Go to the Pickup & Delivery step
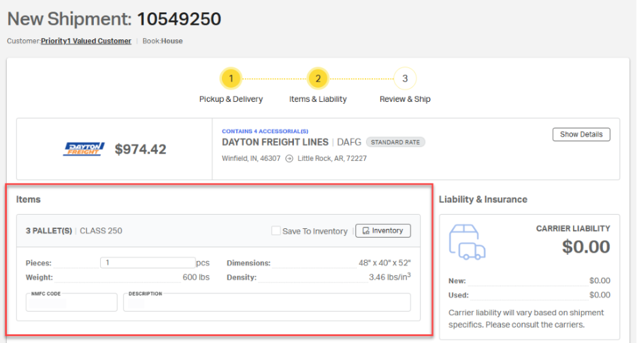637x343 pixels. click(x=231, y=99)
